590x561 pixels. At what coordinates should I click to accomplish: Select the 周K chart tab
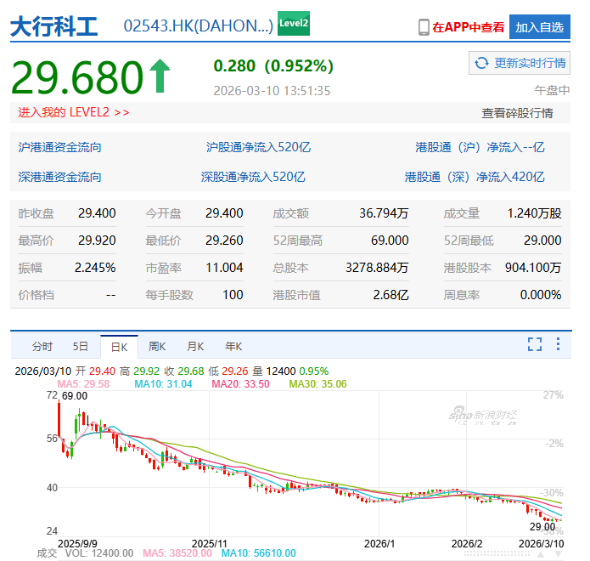point(159,346)
